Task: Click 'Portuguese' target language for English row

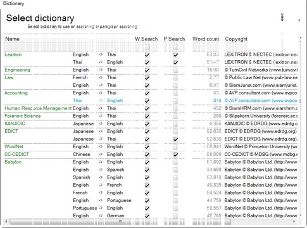Action: (x=119, y=200)
